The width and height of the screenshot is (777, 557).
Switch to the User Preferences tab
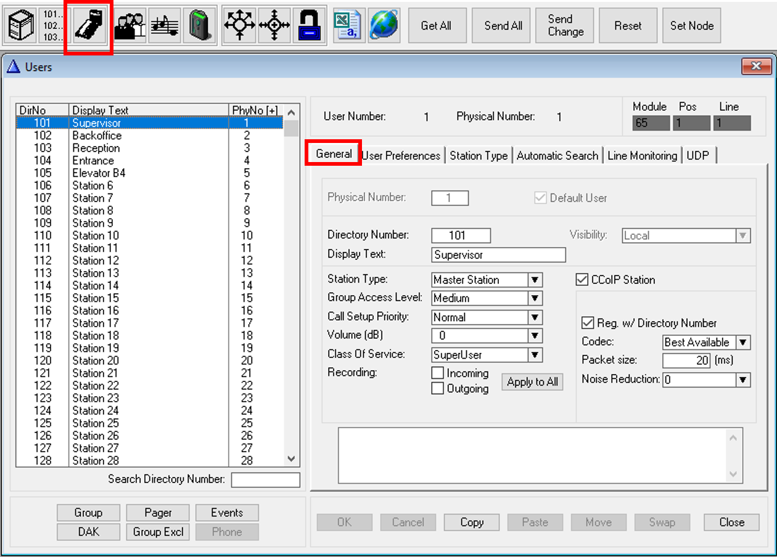[401, 156]
